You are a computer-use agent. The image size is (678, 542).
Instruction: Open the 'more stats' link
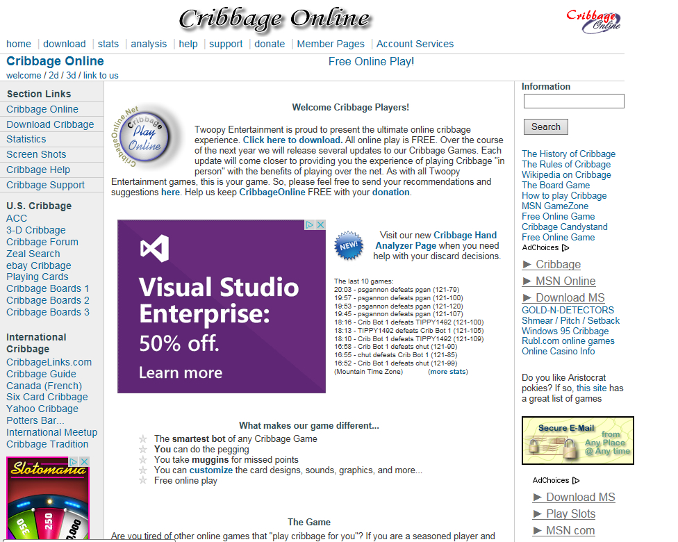click(x=448, y=372)
